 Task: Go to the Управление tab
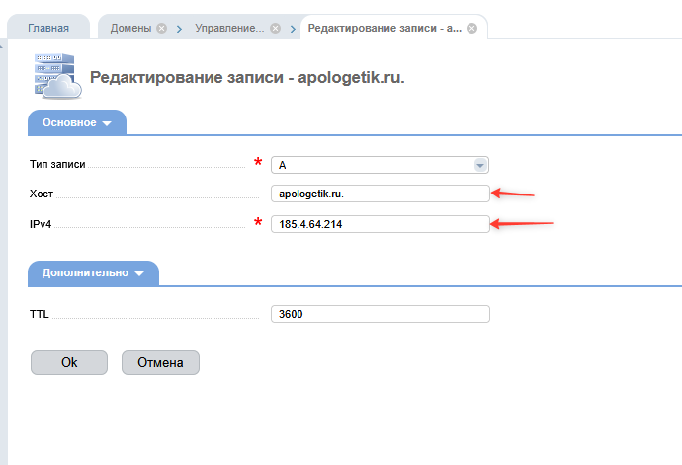[228, 29]
